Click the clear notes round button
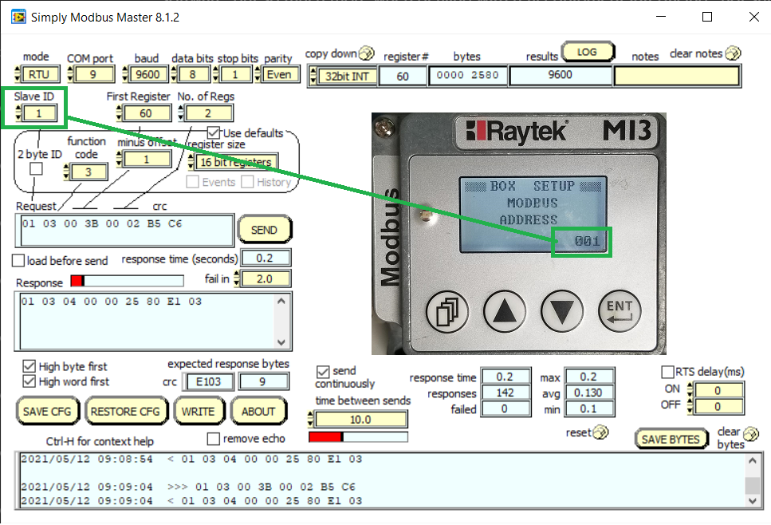Image resolution: width=771 pixels, height=525 pixels. 734,53
